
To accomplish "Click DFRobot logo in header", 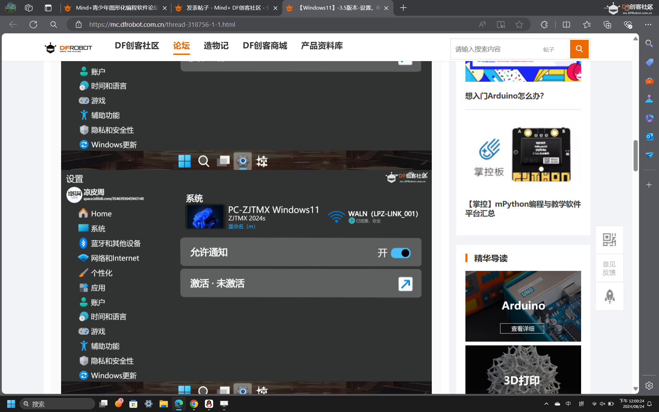I will click(68, 48).
